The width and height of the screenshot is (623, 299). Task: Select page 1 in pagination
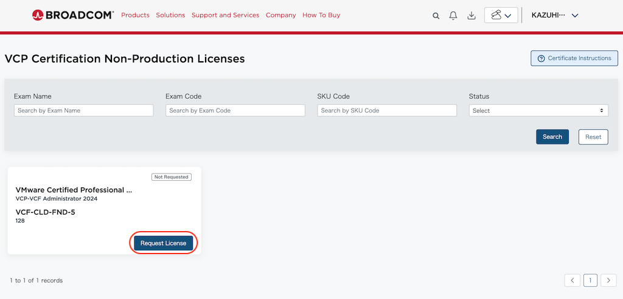(590, 280)
